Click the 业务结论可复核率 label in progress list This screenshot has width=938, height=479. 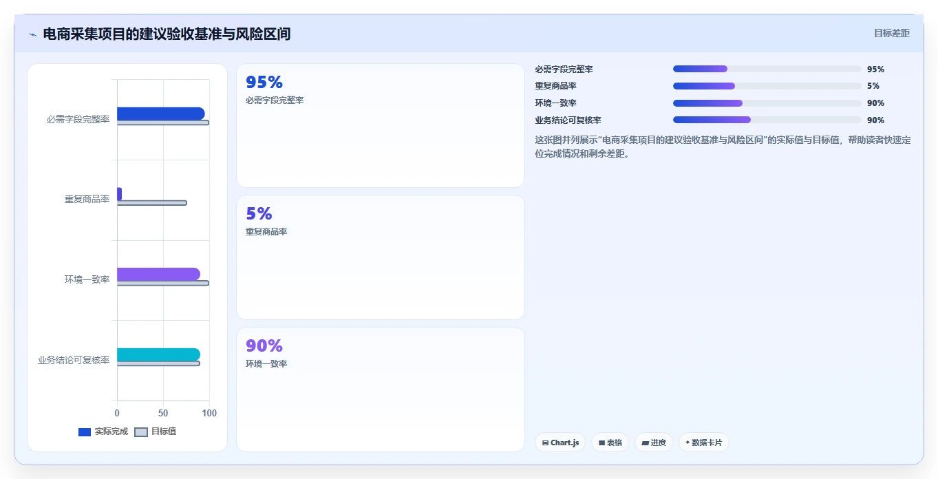pyautogui.click(x=568, y=120)
